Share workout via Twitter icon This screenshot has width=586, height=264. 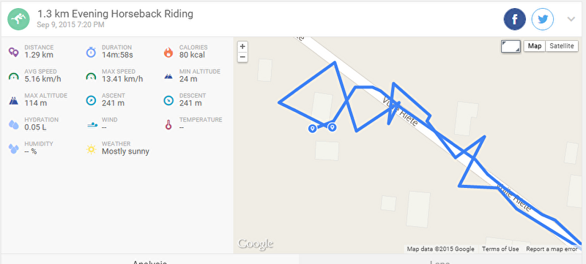[x=543, y=19]
